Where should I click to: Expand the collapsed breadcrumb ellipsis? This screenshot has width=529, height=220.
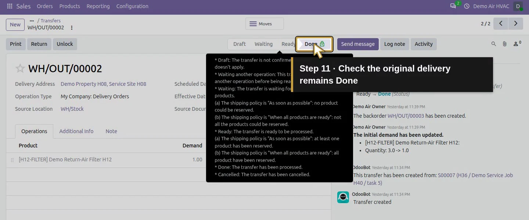pyautogui.click(x=32, y=21)
